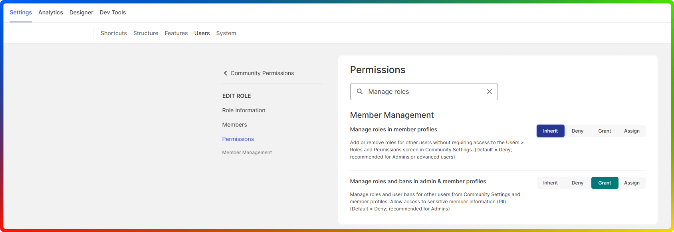Deny the manage roles and bans permission
The height and width of the screenshot is (232, 674).
pos(577,183)
